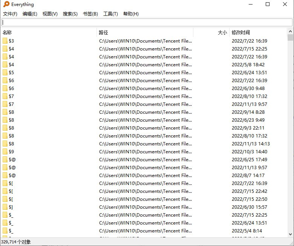Click the date 2022/9/3 22:11
Screen dimensions: 294x246
click(x=248, y=128)
